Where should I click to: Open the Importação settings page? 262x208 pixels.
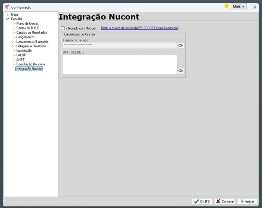[x=24, y=50]
